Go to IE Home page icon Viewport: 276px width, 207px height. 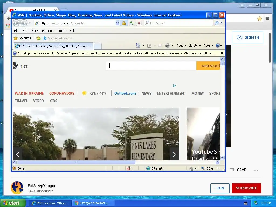138,46
